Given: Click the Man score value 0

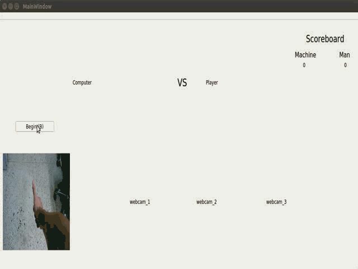Looking at the screenshot, I should (x=345, y=65).
